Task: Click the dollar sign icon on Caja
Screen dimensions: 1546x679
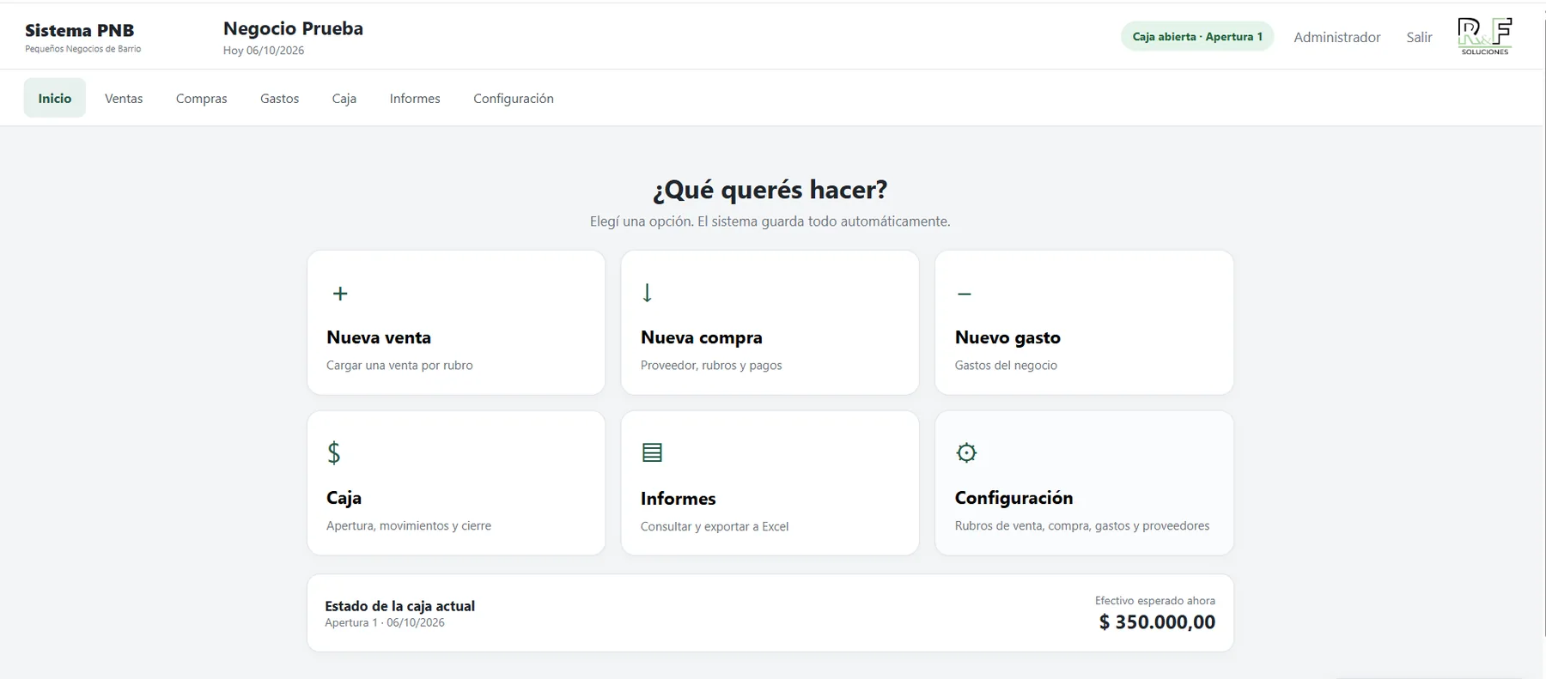Action: (x=334, y=452)
